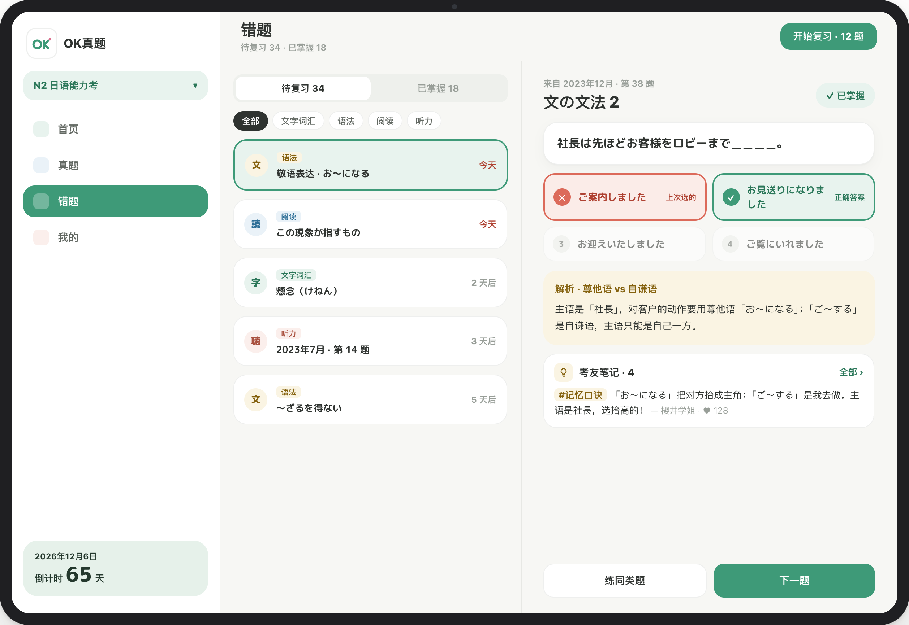Open the 懸念（けねん） review card

370,283
